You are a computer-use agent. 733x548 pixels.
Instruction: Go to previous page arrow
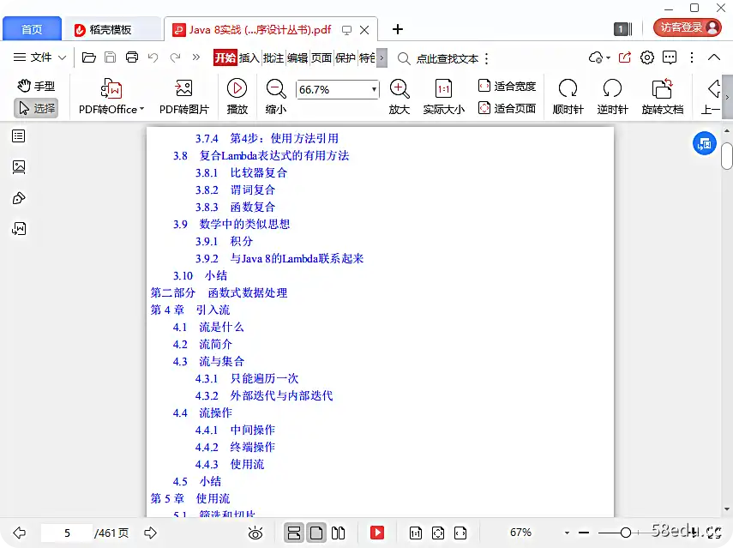tap(19, 533)
